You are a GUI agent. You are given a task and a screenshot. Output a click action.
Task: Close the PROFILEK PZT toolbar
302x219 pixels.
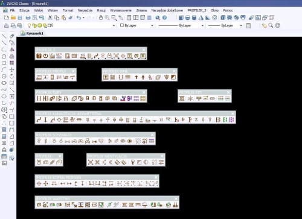coord(228,92)
